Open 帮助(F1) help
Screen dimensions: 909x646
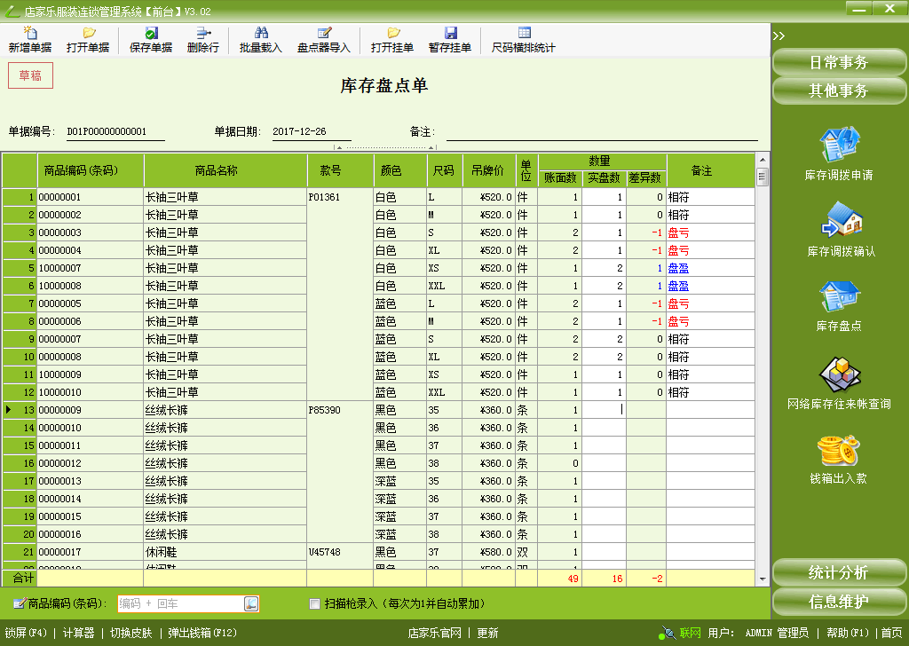tap(848, 633)
